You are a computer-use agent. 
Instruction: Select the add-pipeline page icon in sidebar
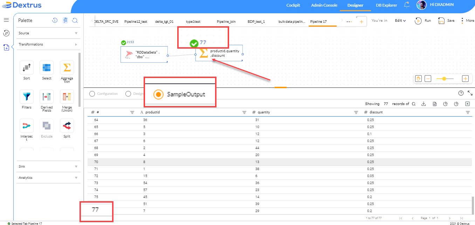[6, 47]
